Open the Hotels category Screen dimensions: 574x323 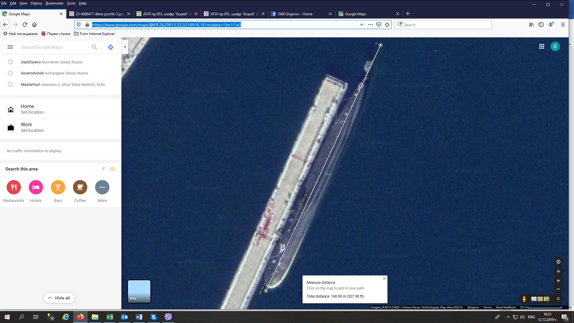coord(36,188)
